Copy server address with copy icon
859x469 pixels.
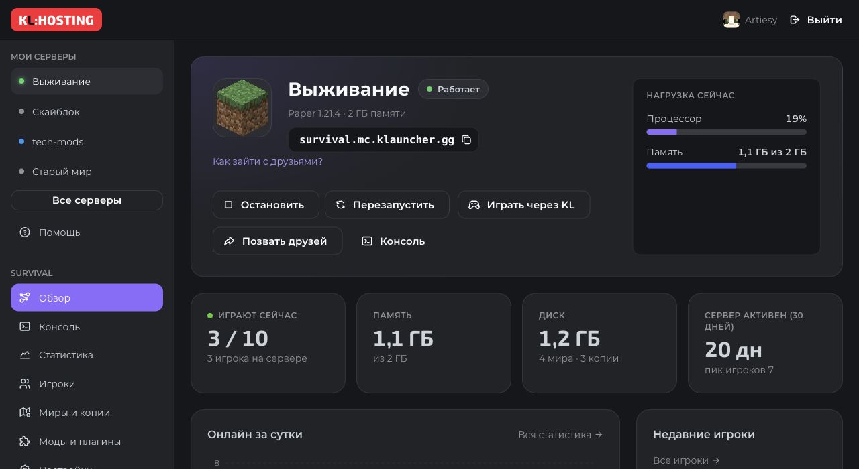point(466,140)
